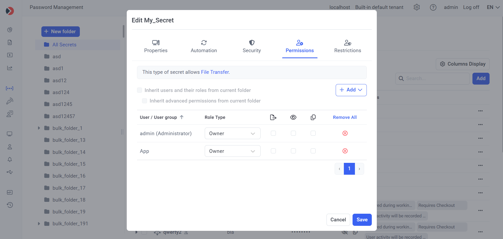
Task: Open notifications bell in left sidebar
Action: pyautogui.click(x=10, y=159)
